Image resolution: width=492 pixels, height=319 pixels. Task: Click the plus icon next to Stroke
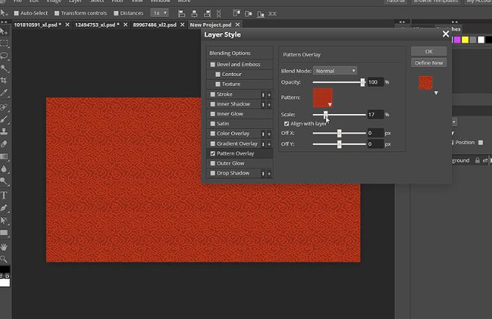(x=269, y=94)
